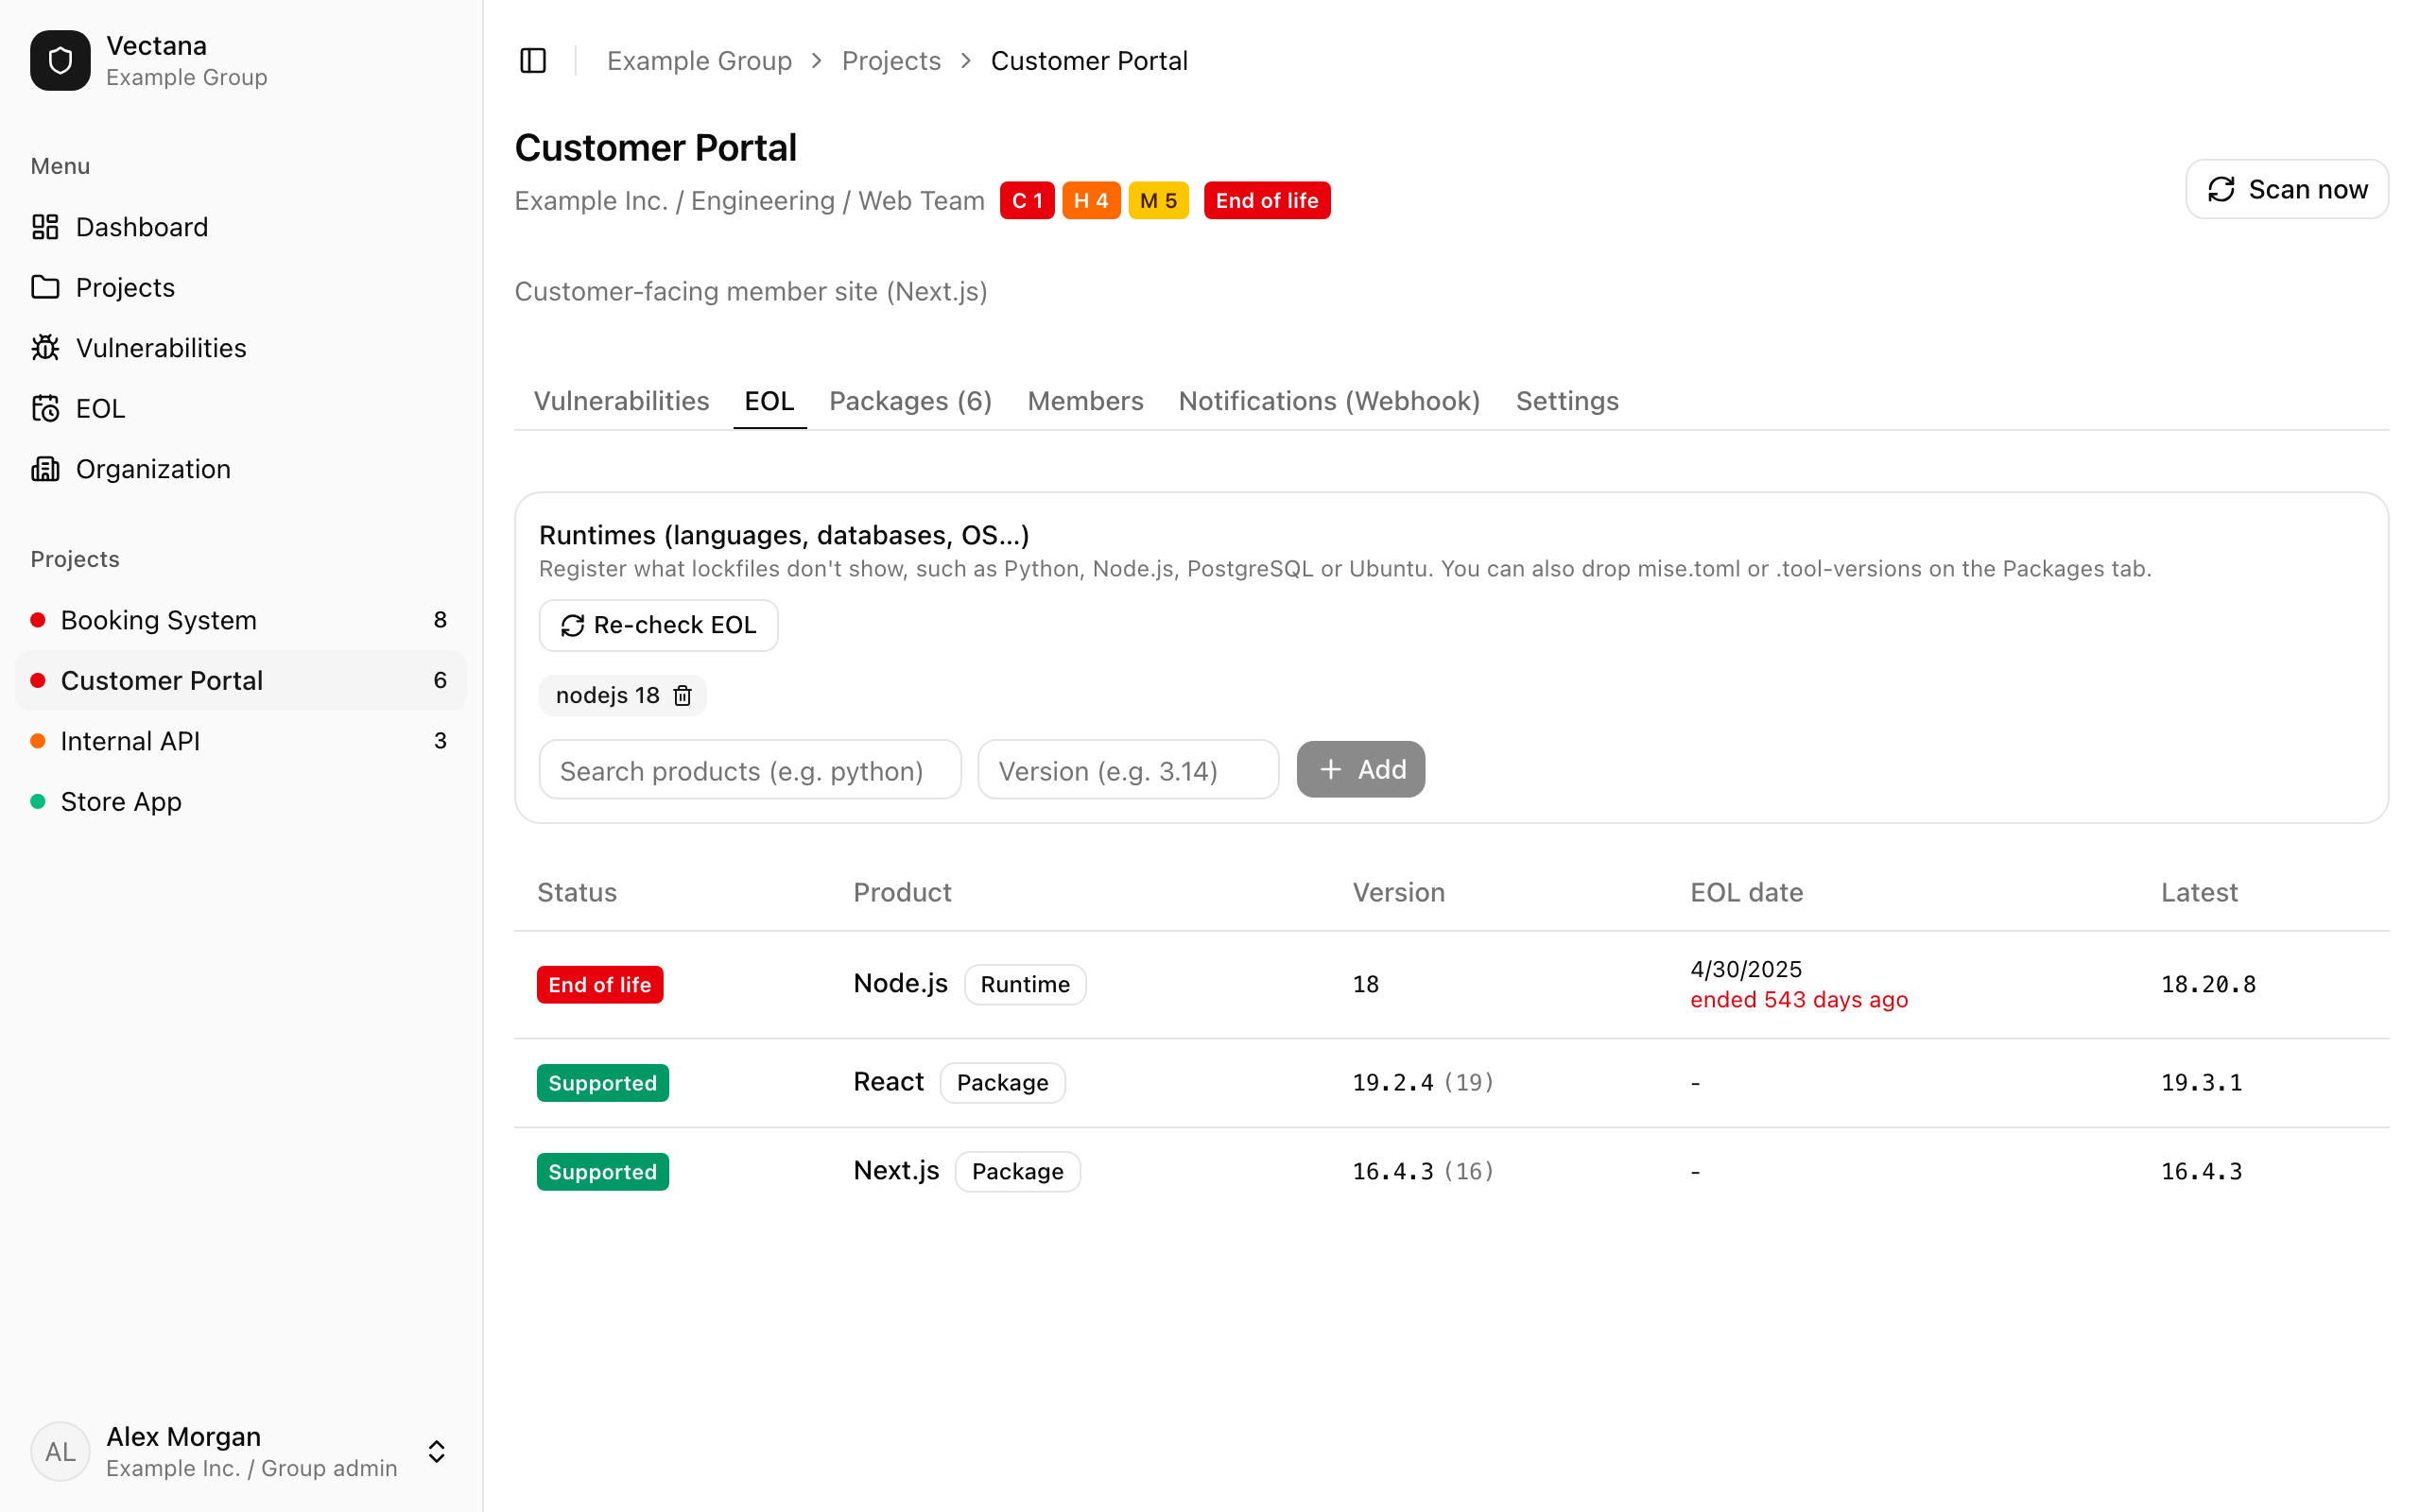Viewport: 2420px width, 1512px height.
Task: Click the Re-check EOL button
Action: 658,625
